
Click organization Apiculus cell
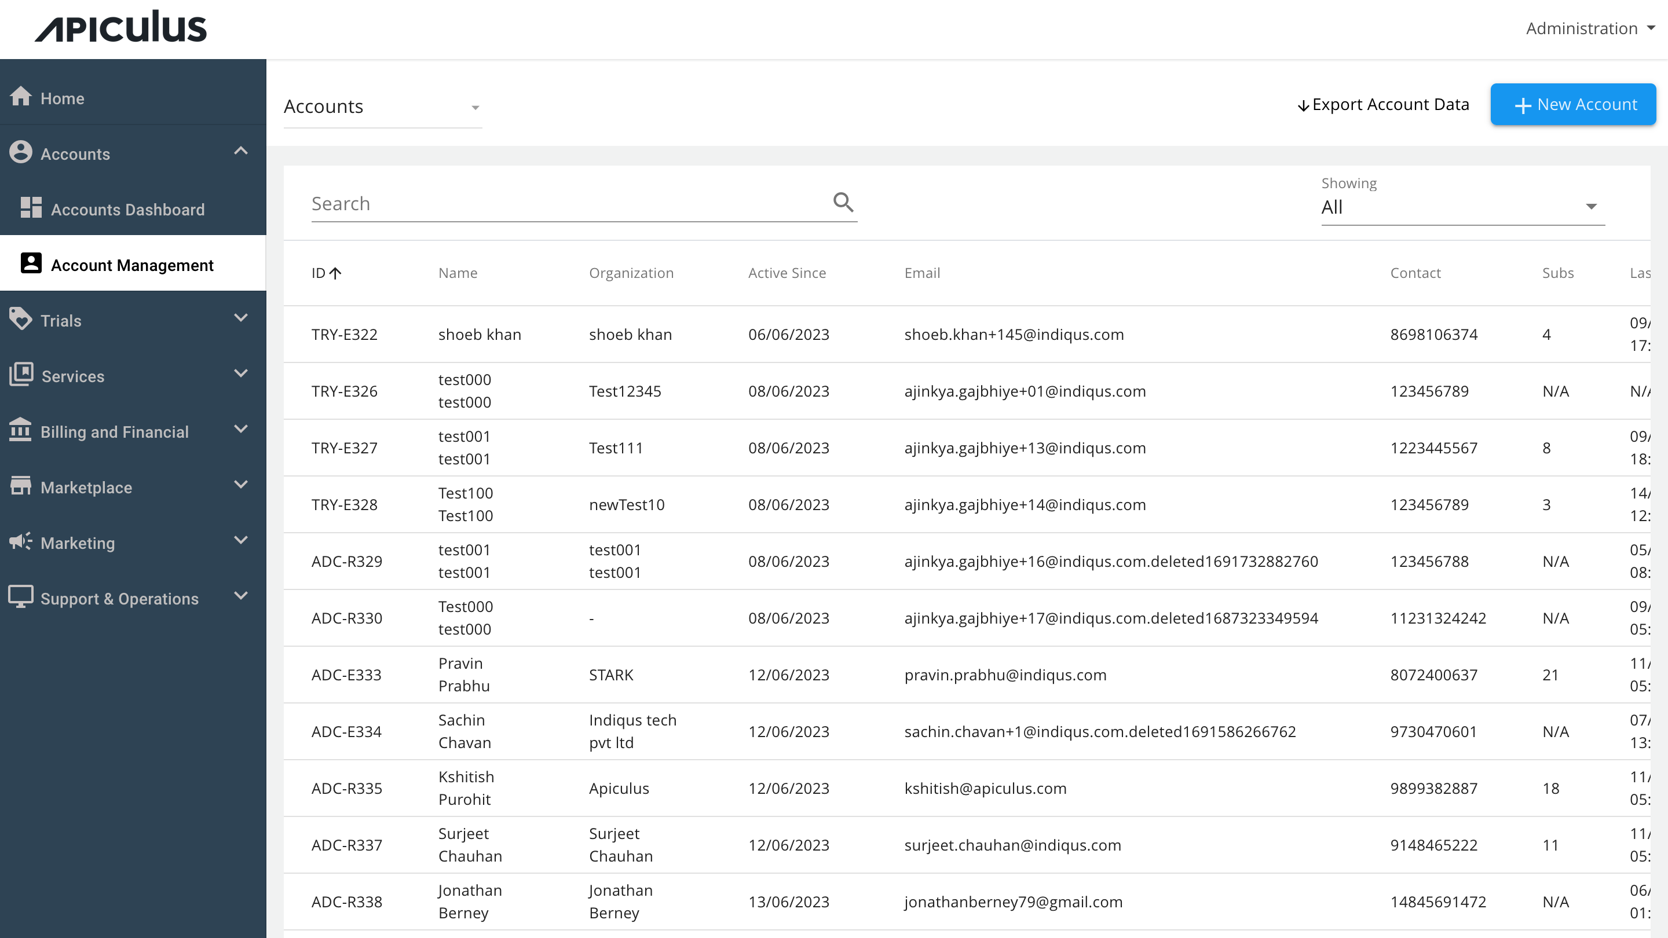pyautogui.click(x=619, y=789)
